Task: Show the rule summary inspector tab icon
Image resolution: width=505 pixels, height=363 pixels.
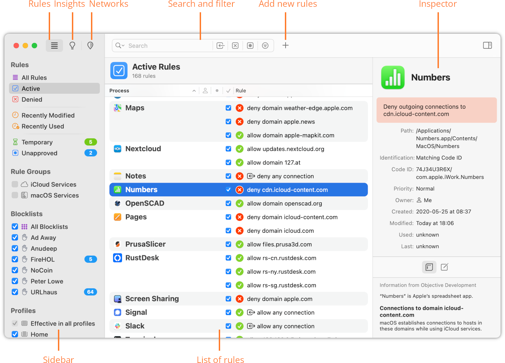Action: click(x=429, y=267)
